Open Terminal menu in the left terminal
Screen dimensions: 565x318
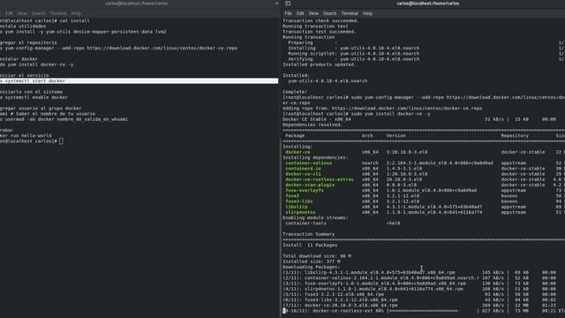click(x=58, y=13)
